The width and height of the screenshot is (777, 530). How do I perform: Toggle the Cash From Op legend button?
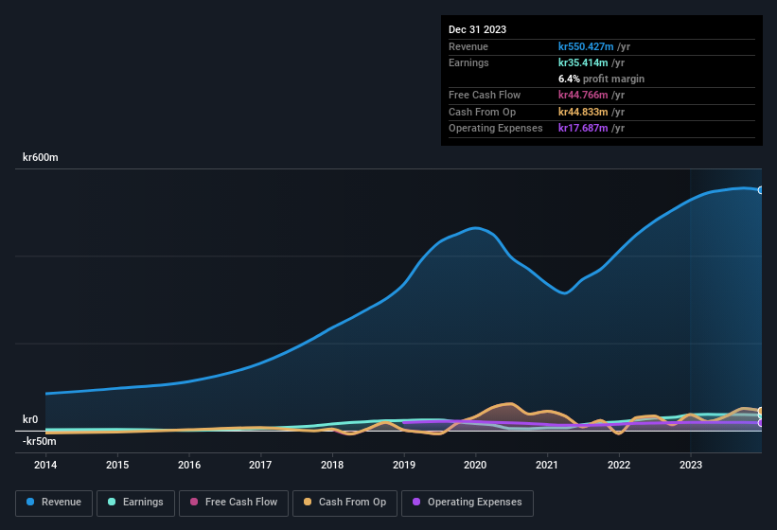(344, 503)
